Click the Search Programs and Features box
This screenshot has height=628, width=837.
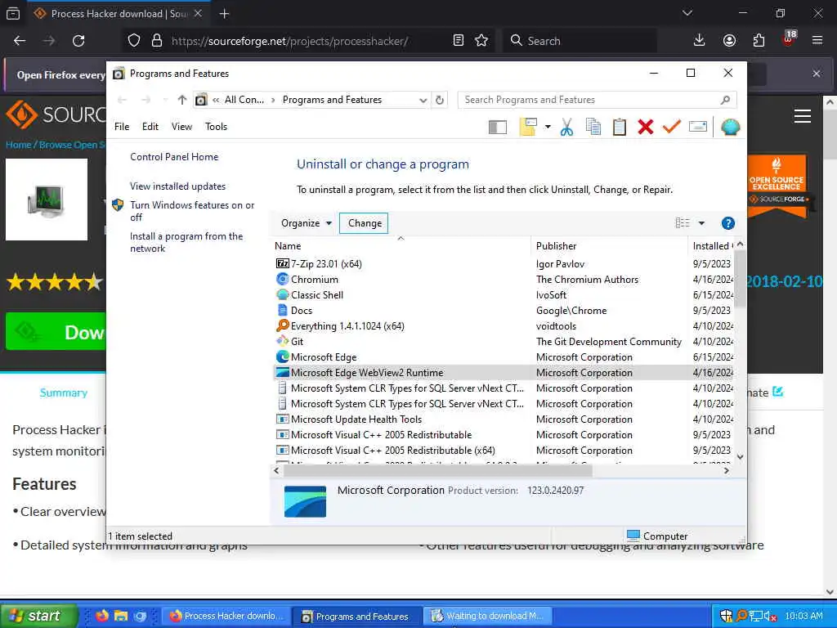tap(597, 100)
